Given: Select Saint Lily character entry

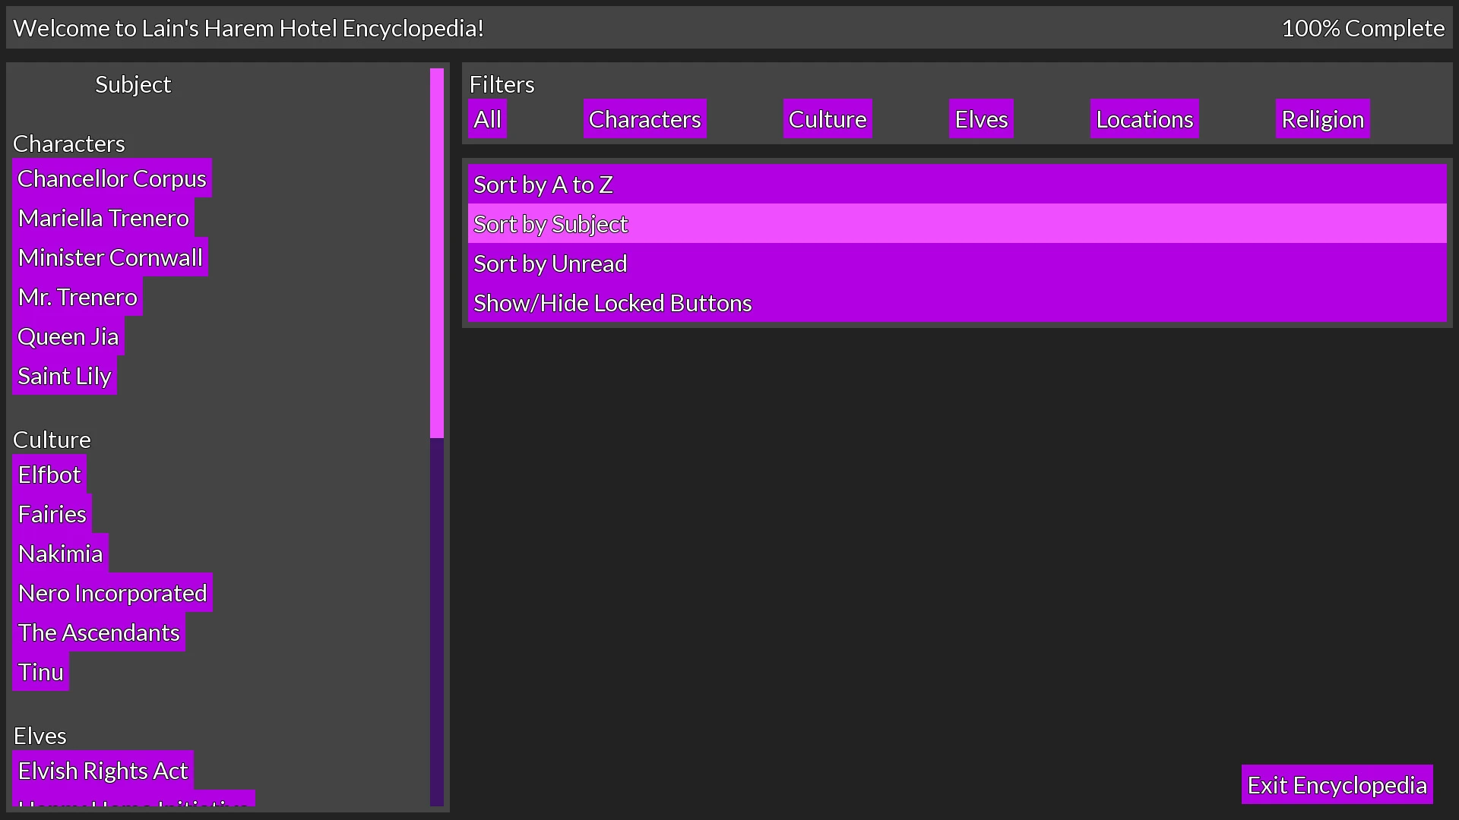Looking at the screenshot, I should 65,376.
